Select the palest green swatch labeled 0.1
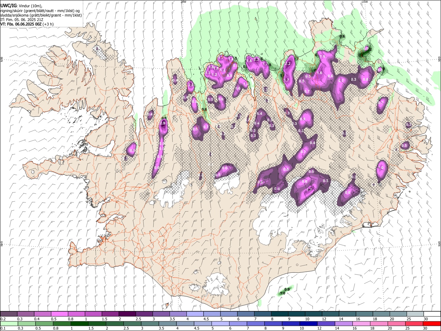 coord(9,324)
